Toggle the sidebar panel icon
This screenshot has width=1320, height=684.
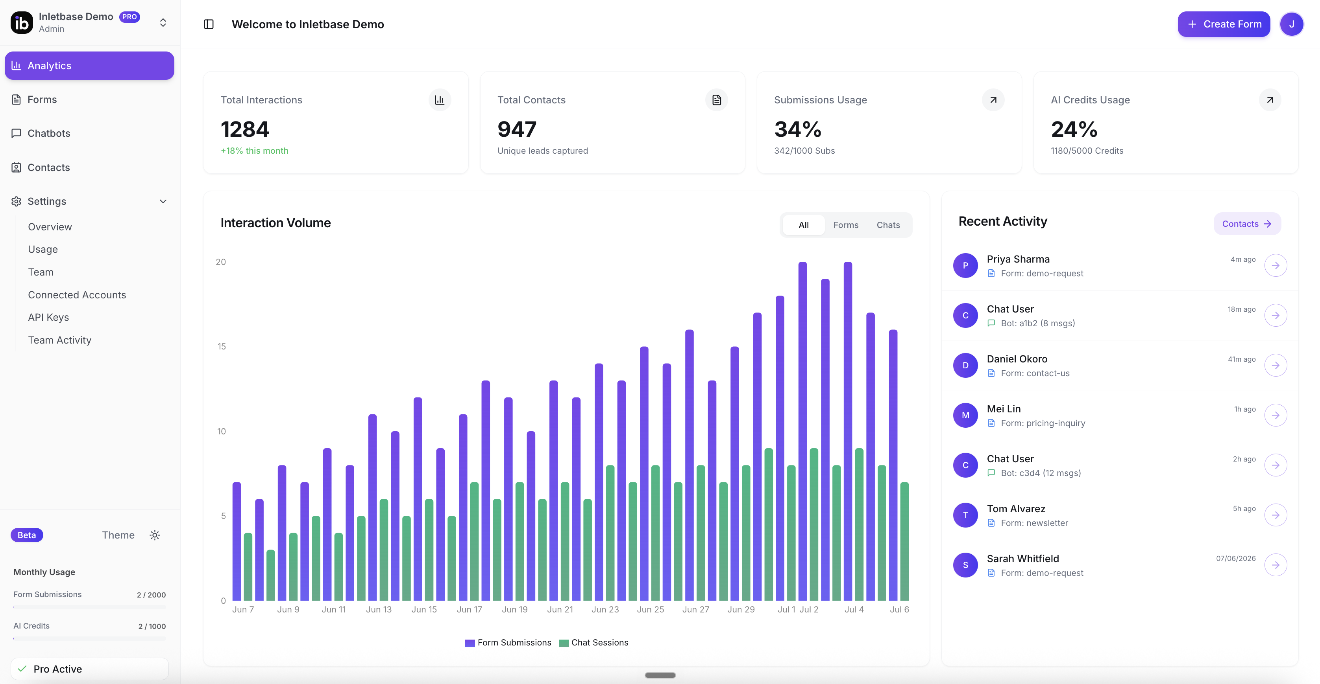tap(209, 24)
